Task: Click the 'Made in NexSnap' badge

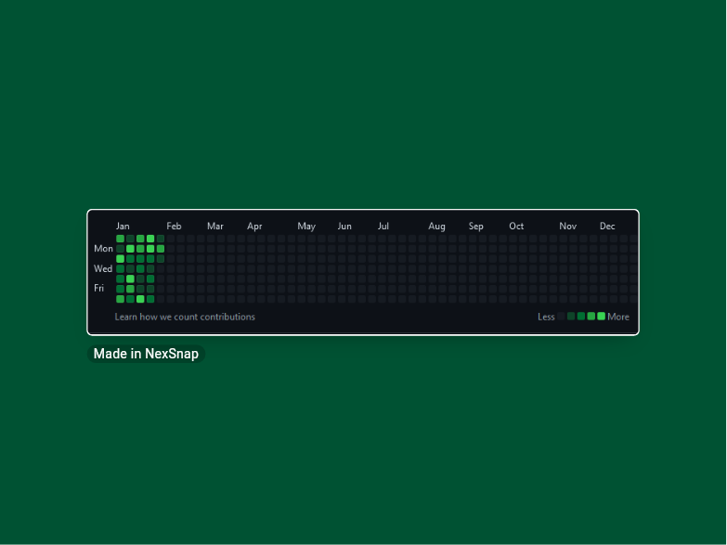Action: coord(146,354)
